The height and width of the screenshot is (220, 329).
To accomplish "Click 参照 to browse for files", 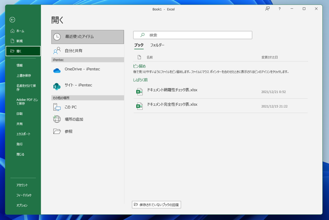I will 69,132.
